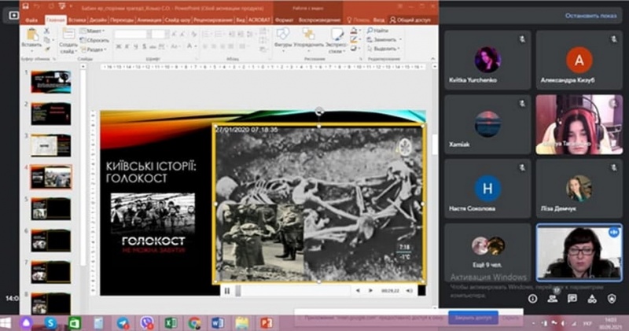
Task: Open Skype from the Windows taskbar
Action: tap(51, 322)
